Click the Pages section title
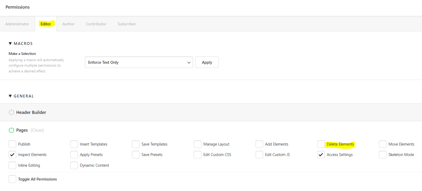The image size is (422, 191). click(x=22, y=130)
